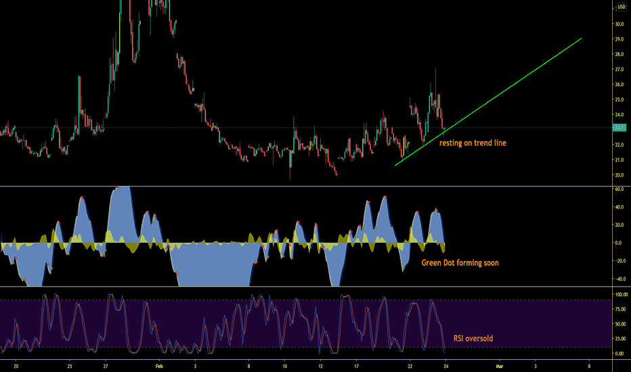The image size is (631, 372).
Task: Click date label 27 on time axis
Action: (x=106, y=367)
